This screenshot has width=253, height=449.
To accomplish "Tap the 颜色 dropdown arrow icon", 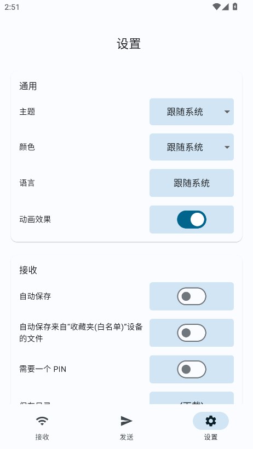I will [227, 147].
